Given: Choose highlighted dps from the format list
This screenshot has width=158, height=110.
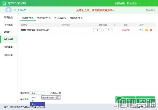Looking at the screenshot, I should (x=37, y=104).
